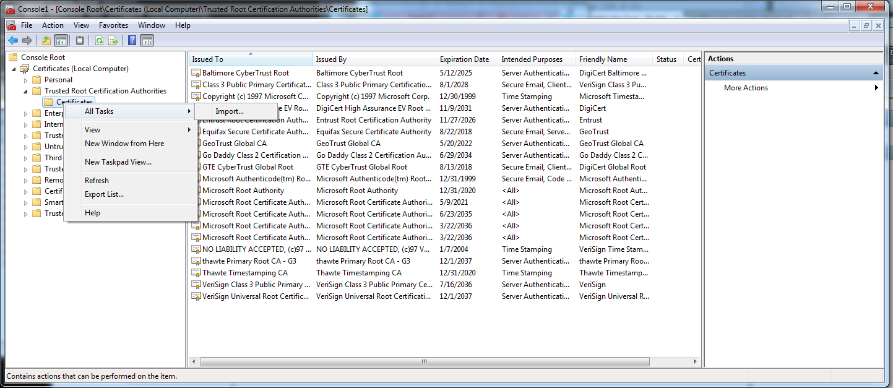The width and height of the screenshot is (893, 388).
Task: Click the Class 3 Public Primary certificate icon
Action: pos(196,85)
